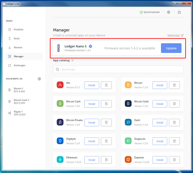Click the Ark app icon
Image resolution: width=193 pixels, height=173 pixels.
[60, 85]
